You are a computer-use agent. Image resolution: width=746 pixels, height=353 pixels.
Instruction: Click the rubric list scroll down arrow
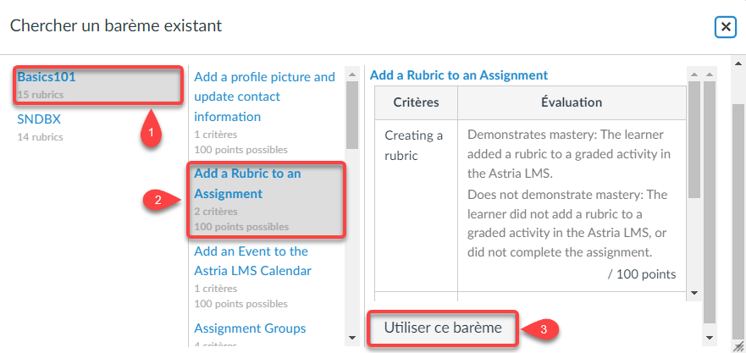(x=352, y=338)
